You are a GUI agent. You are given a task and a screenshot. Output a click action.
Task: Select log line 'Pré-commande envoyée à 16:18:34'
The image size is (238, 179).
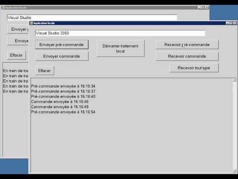coord(63,86)
